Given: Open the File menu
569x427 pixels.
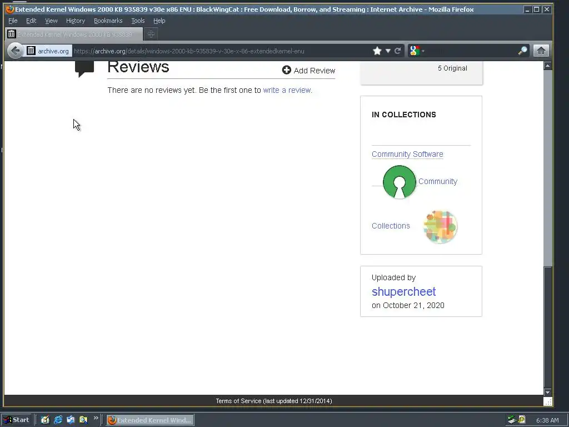Looking at the screenshot, I should click(13, 21).
